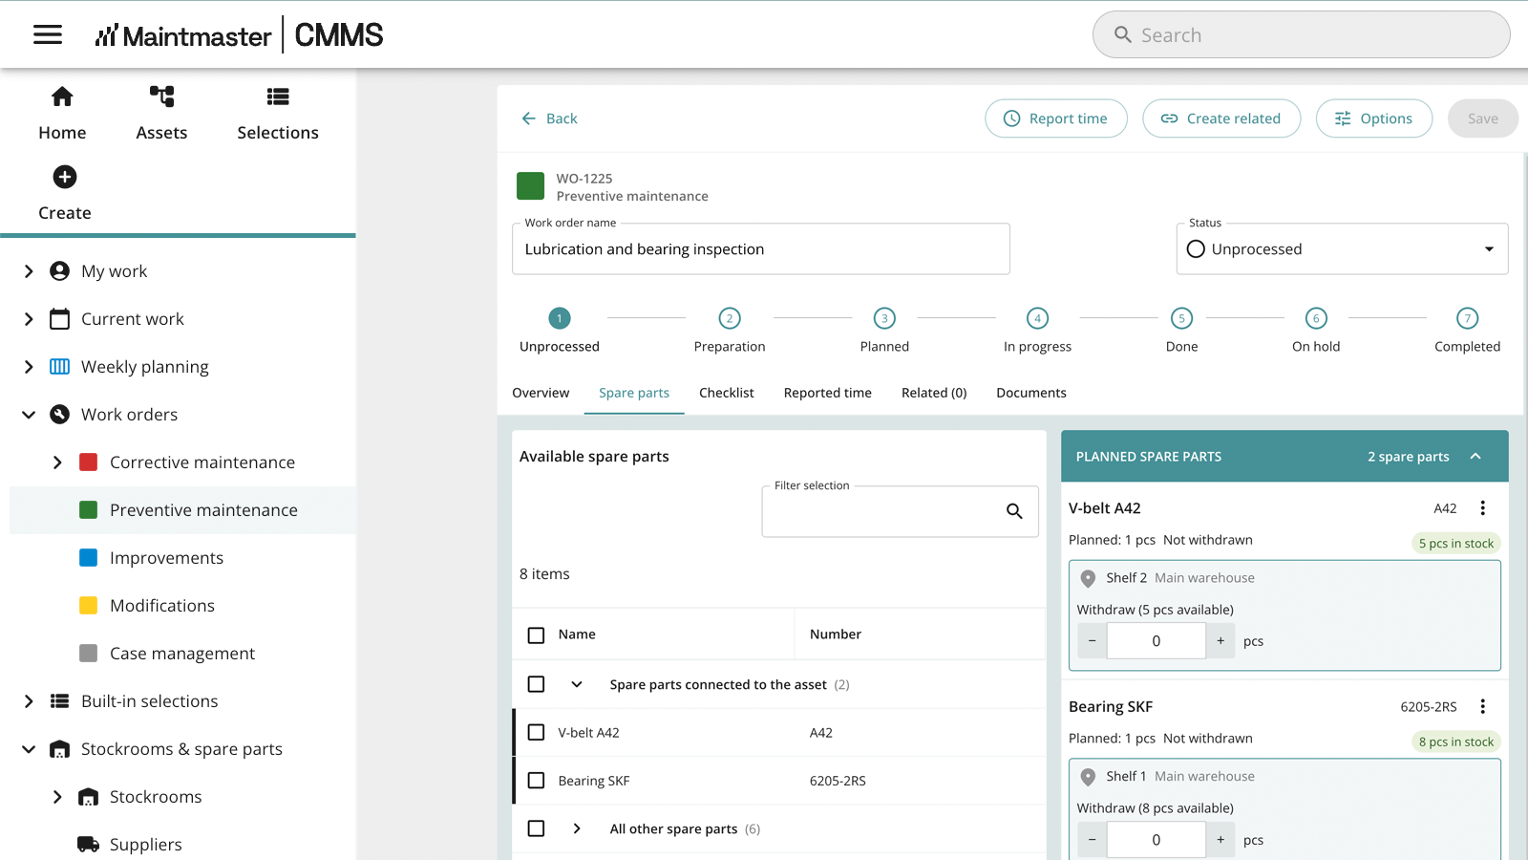Open Suppliers truck item
1528x860 pixels.
(145, 845)
